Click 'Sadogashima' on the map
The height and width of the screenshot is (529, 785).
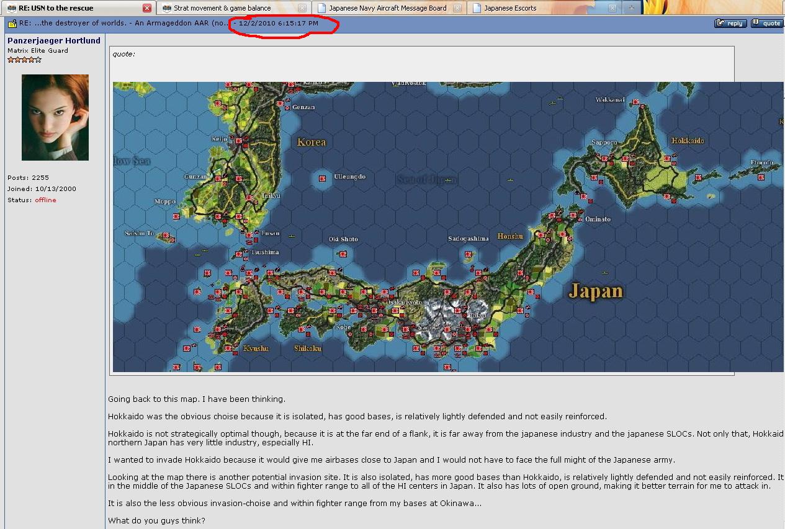(469, 238)
